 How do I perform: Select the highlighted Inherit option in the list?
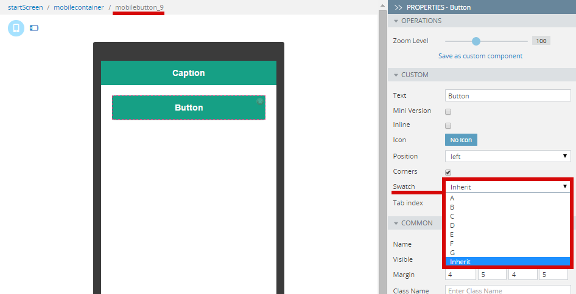pyautogui.click(x=508, y=262)
